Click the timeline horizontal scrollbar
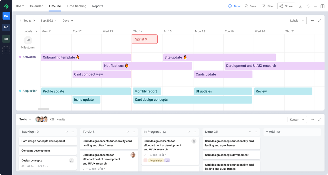This screenshot has height=175, width=328. (43, 109)
